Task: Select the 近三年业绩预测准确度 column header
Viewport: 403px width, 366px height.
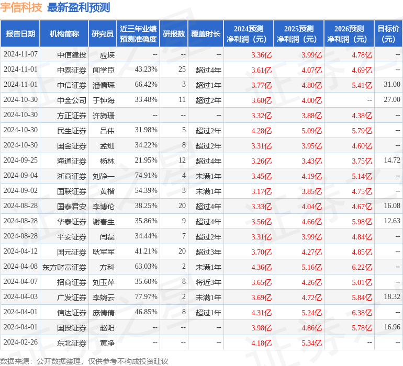Action: [x=138, y=33]
